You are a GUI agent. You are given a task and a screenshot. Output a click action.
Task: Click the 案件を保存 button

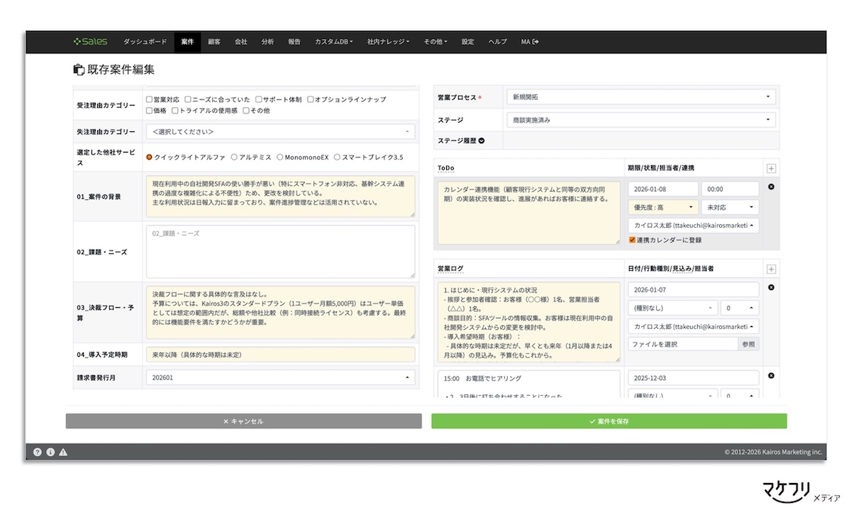609,421
